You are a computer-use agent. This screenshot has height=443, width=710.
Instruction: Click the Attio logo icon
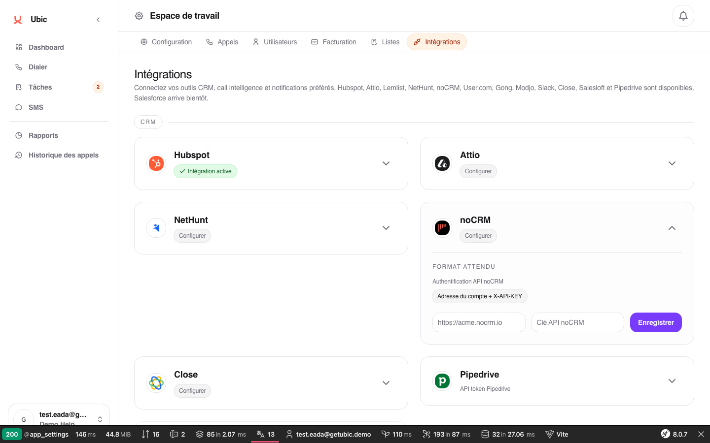click(x=442, y=163)
